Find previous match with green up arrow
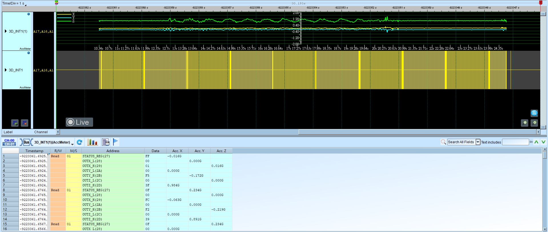This screenshot has height=232, width=548. (537, 142)
